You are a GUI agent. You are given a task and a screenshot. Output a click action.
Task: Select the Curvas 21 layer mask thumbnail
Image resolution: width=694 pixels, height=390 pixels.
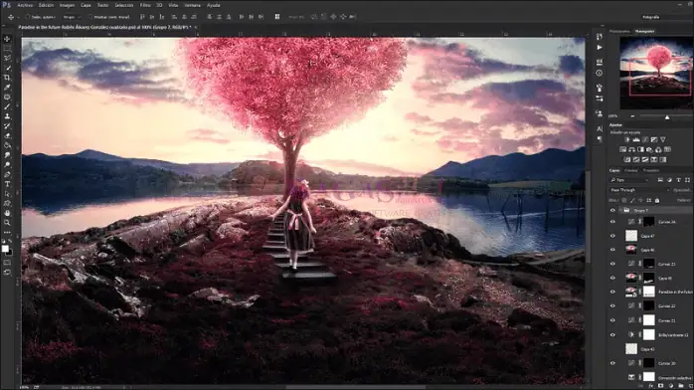(x=649, y=320)
